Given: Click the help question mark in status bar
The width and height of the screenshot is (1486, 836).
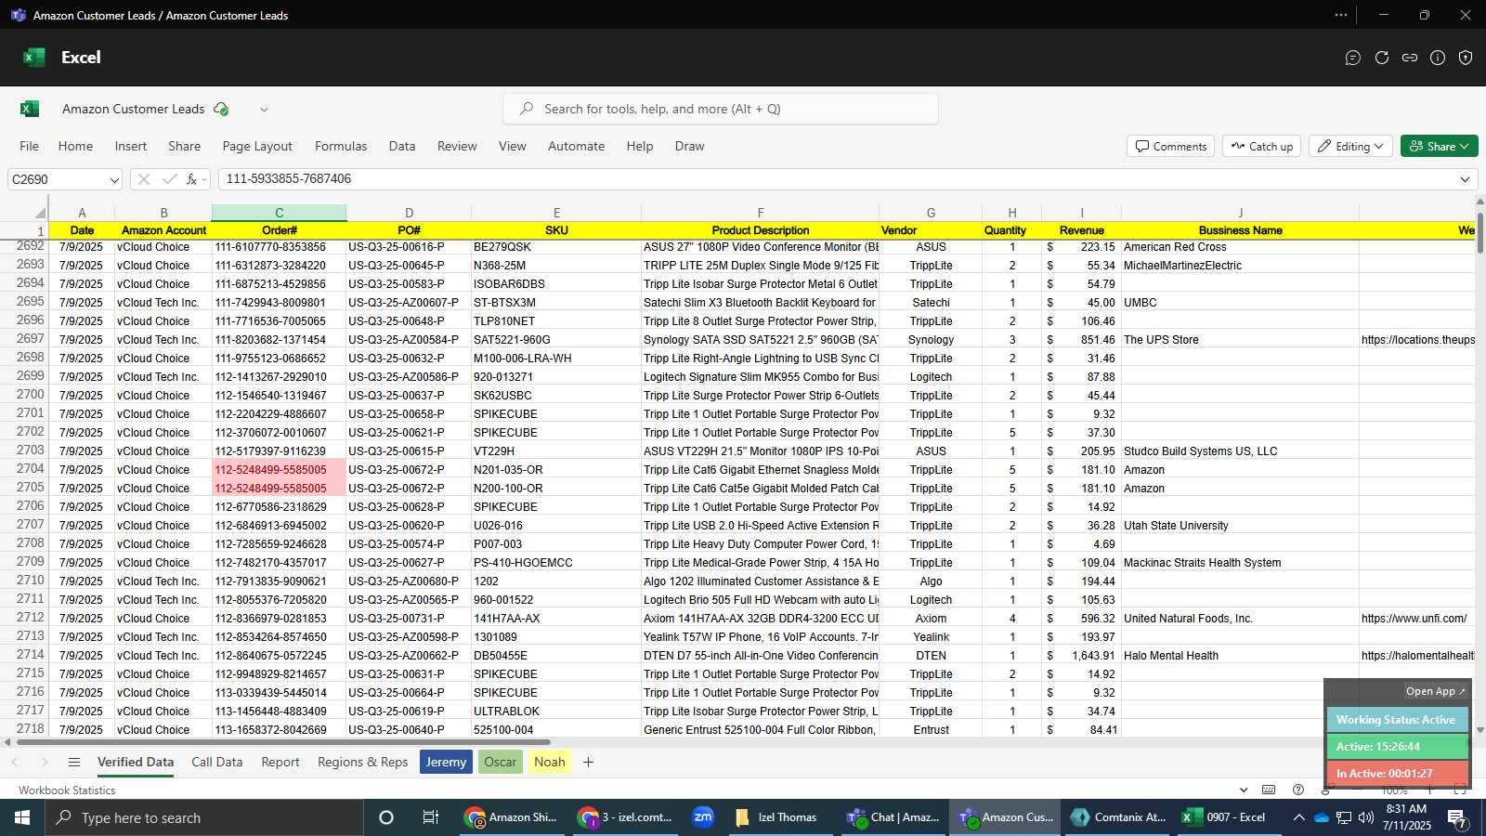Looking at the screenshot, I should [1298, 790].
